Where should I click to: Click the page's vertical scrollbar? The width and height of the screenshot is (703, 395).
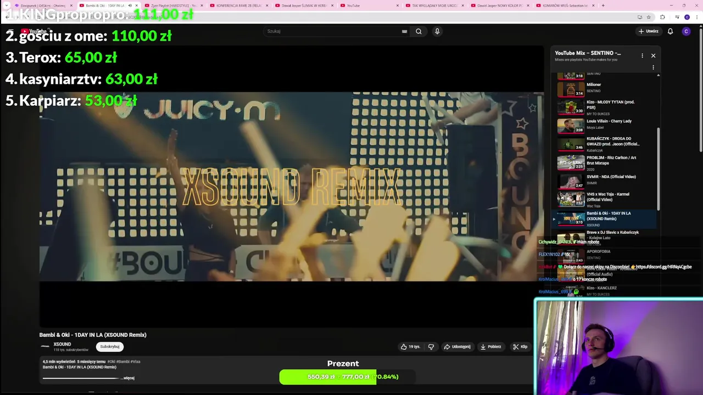tap(700, 91)
